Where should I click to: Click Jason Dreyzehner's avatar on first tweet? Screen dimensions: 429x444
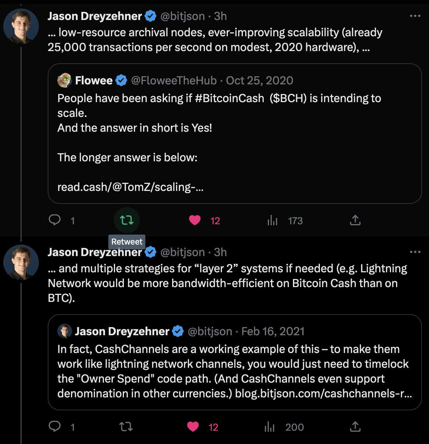[x=21, y=27]
